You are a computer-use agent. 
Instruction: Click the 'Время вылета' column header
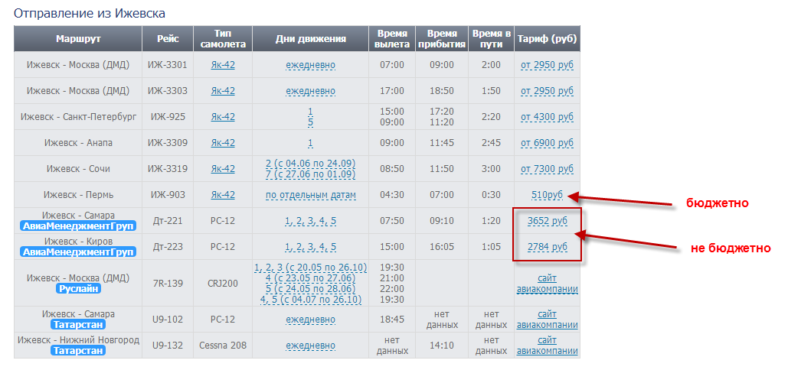pyautogui.click(x=392, y=38)
